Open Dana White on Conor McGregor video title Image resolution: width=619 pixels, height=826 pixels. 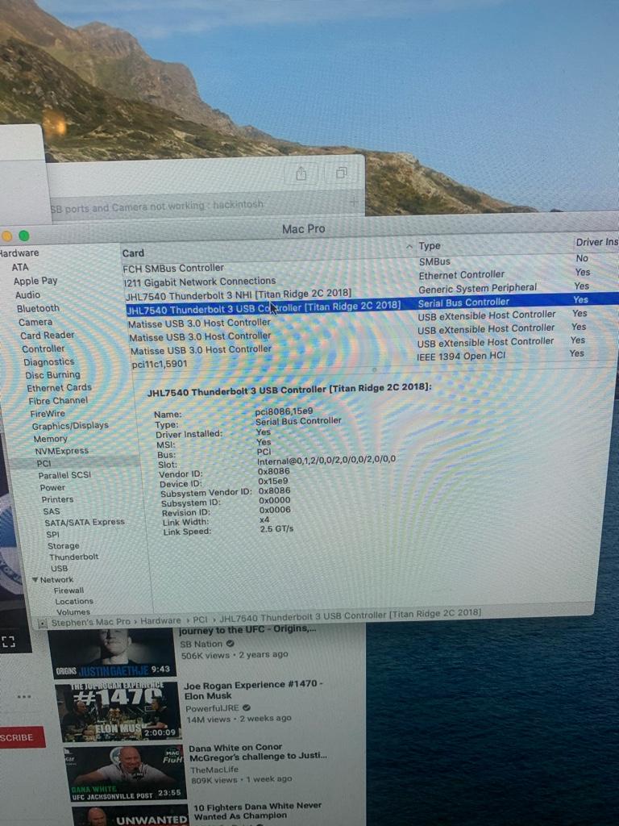point(258,752)
